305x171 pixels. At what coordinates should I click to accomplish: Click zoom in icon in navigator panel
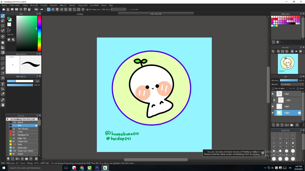click(278, 51)
